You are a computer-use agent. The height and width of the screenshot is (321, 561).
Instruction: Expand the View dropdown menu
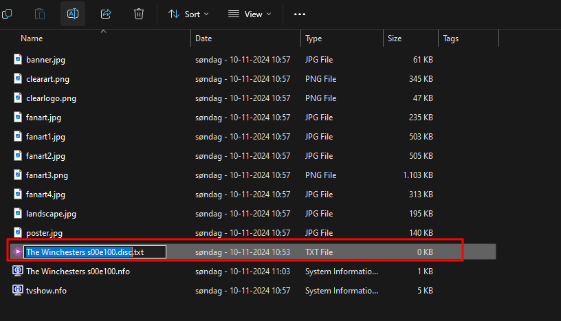(250, 14)
